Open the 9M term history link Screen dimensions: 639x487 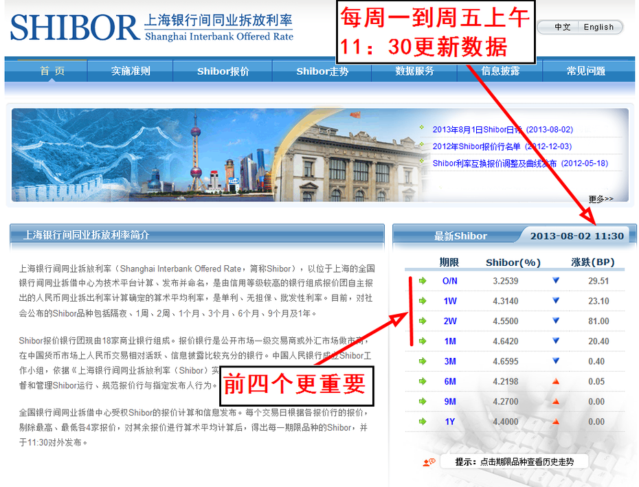click(450, 401)
